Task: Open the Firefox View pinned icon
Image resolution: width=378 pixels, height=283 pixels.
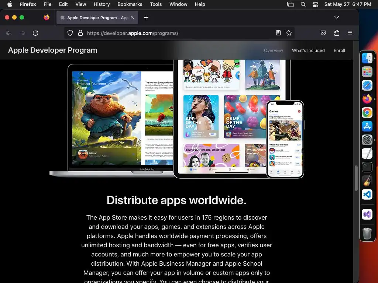Action: point(47,17)
